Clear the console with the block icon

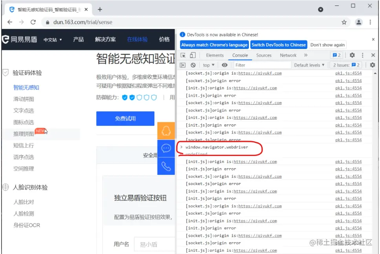(x=193, y=65)
